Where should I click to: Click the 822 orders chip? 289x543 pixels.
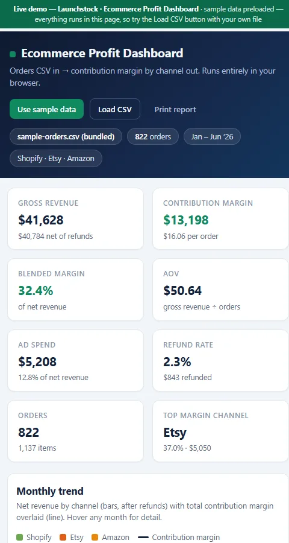[153, 136]
